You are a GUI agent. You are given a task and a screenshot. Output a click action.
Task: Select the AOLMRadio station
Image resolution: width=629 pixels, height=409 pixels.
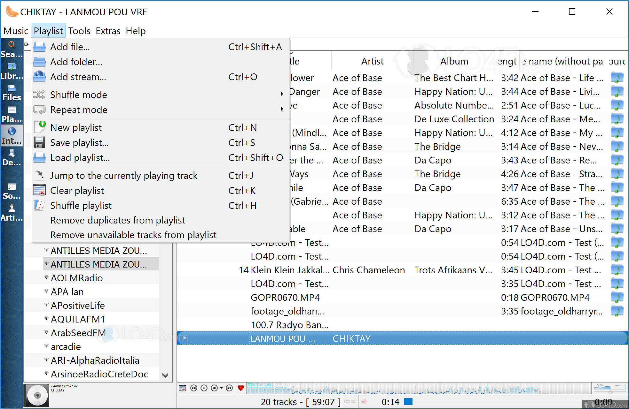pos(77,278)
